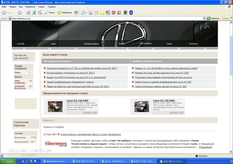Image resolution: width=233 pixels, height=164 pixels.
Task: Open the Фотогалереи navigation link
Action: (x=146, y=43)
